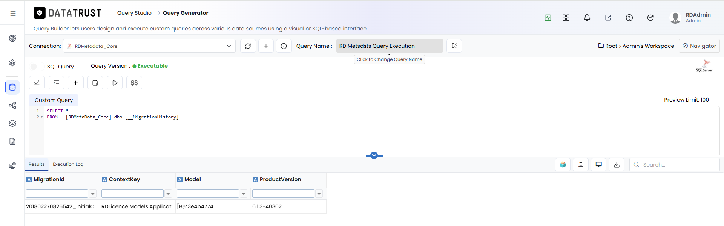Click the DATATRUST logo
Screen dimensions: 724x226
coord(67,13)
